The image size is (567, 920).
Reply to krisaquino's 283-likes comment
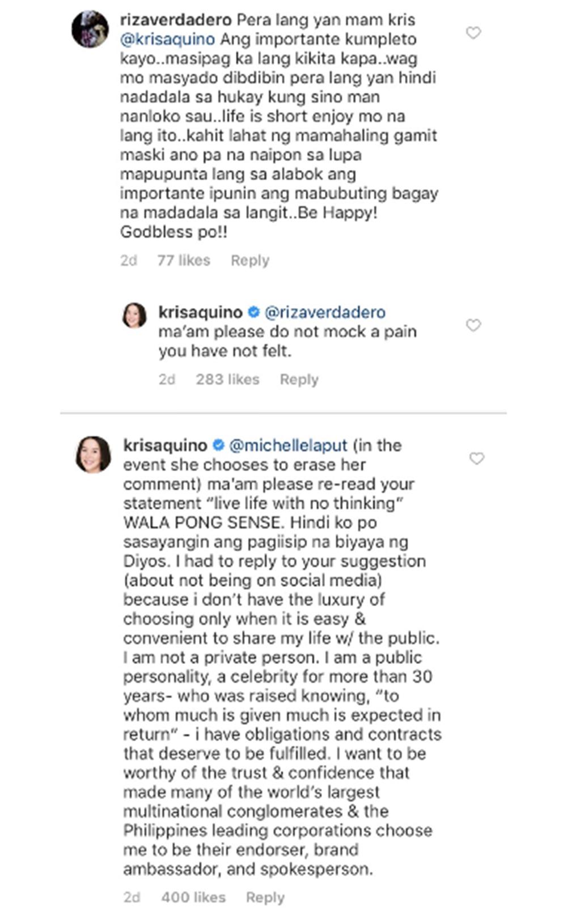point(299,380)
